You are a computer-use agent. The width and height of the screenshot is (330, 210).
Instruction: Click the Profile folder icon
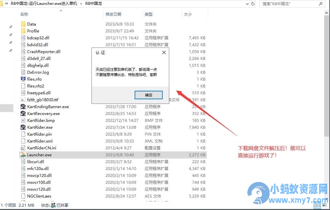click(23, 31)
